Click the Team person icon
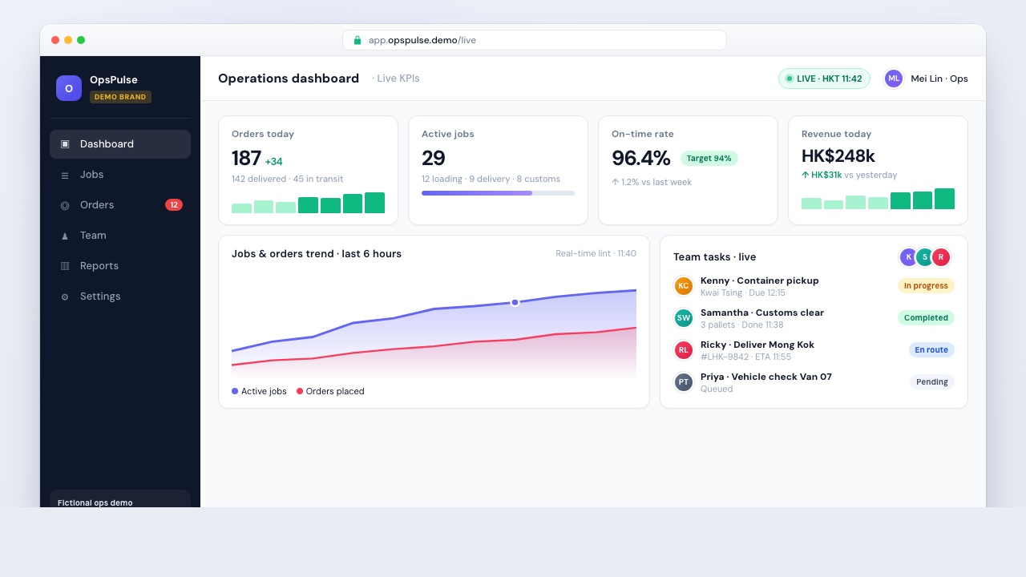This screenshot has width=1026, height=577. [x=65, y=236]
